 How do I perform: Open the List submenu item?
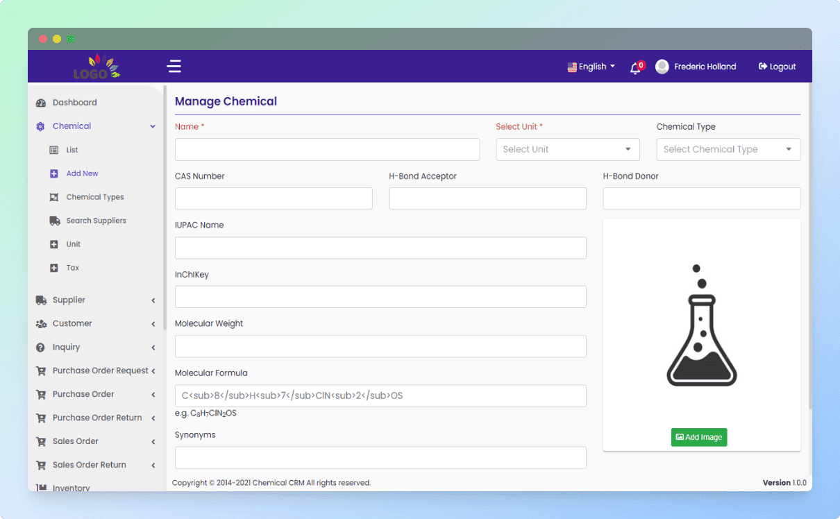[x=72, y=150]
